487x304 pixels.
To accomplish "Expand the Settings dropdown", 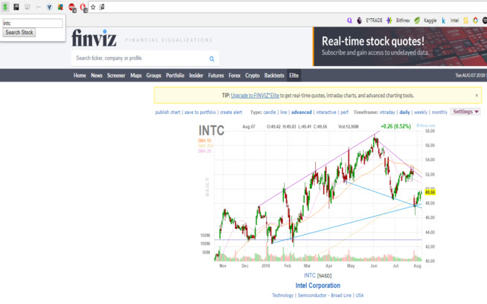I will (466, 112).
